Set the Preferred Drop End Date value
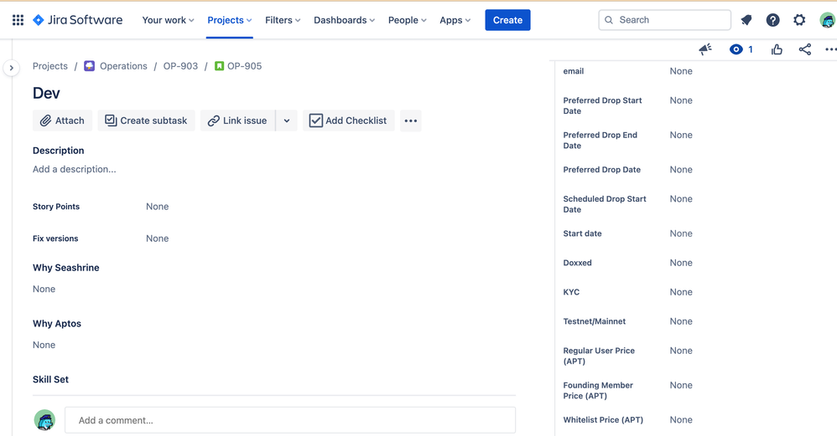The image size is (837, 436). 681,136
